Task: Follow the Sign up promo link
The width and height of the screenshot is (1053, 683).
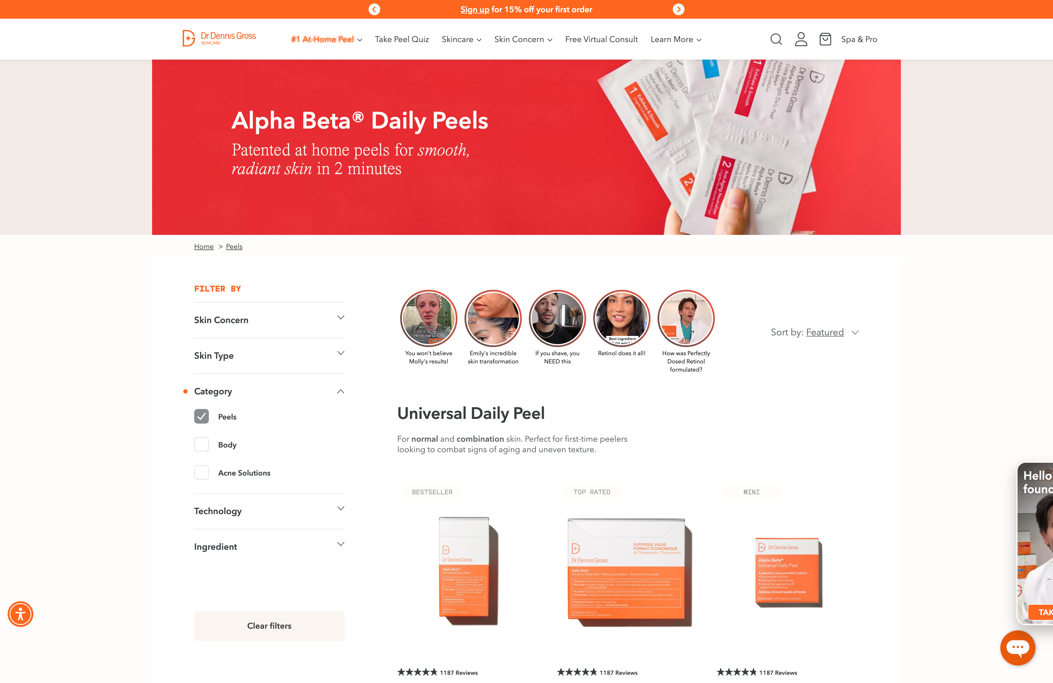Action: point(475,9)
